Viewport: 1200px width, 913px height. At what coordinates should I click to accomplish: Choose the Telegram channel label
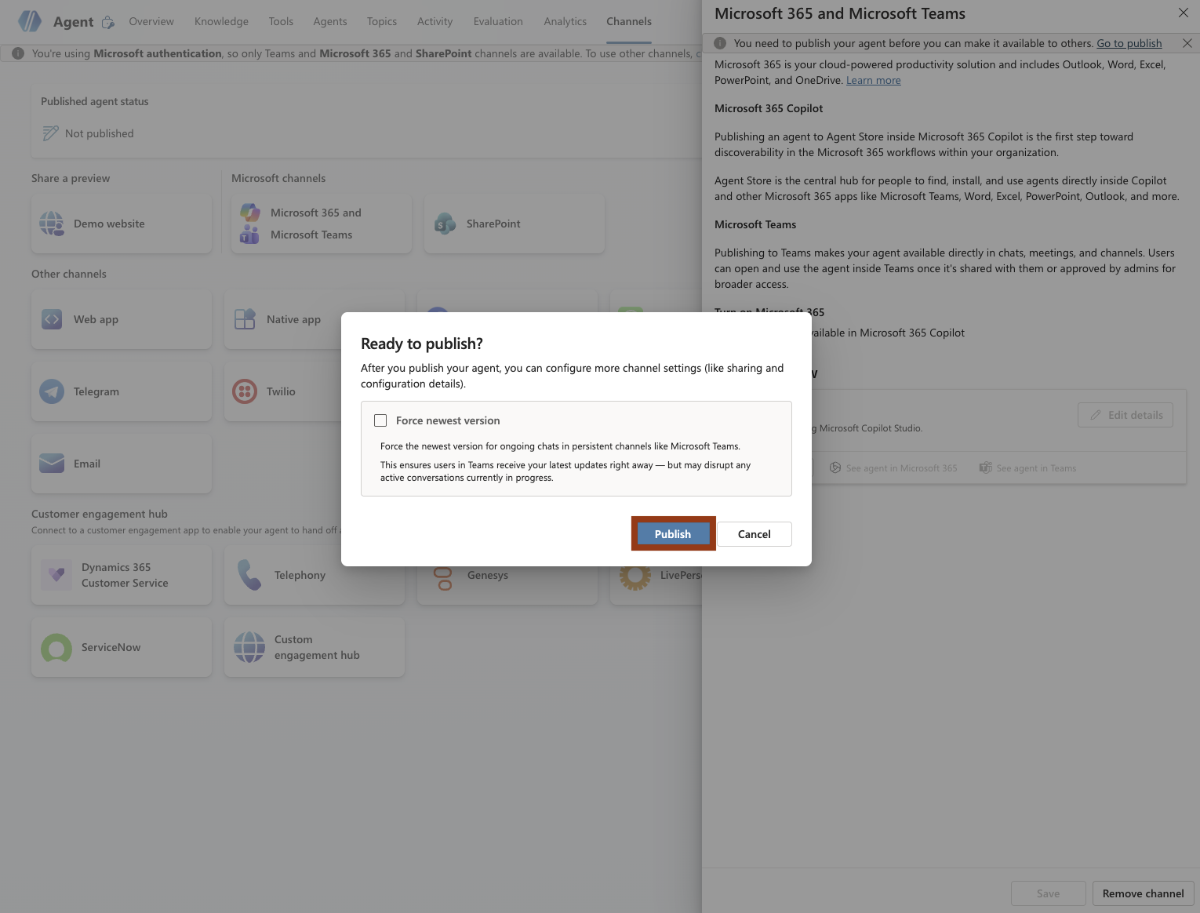(x=96, y=391)
